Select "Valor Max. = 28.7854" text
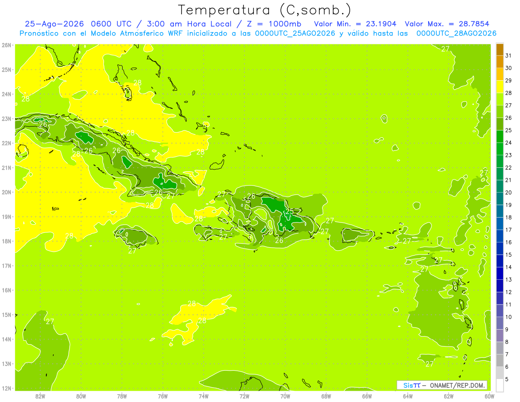 tap(447, 24)
